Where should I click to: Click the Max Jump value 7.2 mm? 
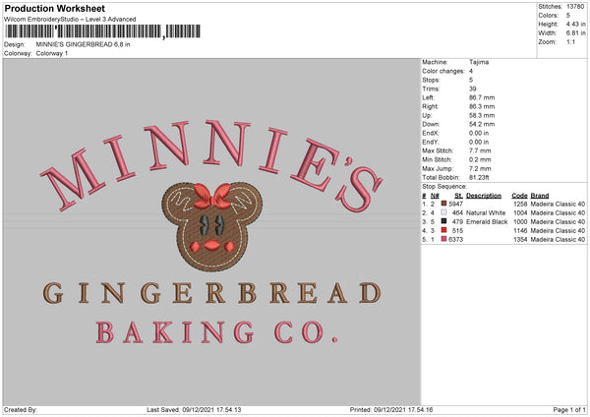[x=480, y=168]
